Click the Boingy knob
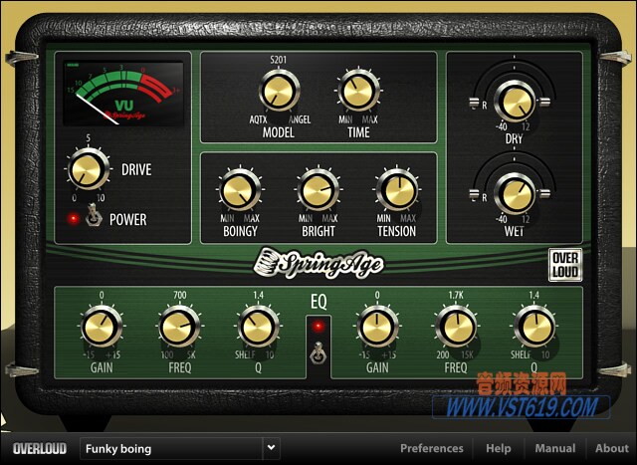This screenshot has height=465, width=637. pyautogui.click(x=239, y=189)
